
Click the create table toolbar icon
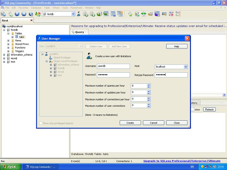(x=106, y=14)
